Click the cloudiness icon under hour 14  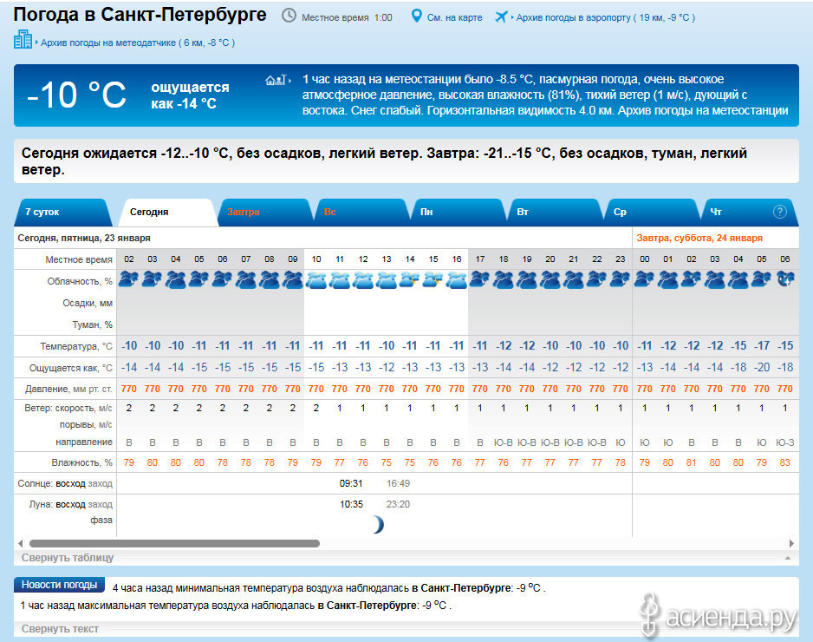pyautogui.click(x=410, y=280)
